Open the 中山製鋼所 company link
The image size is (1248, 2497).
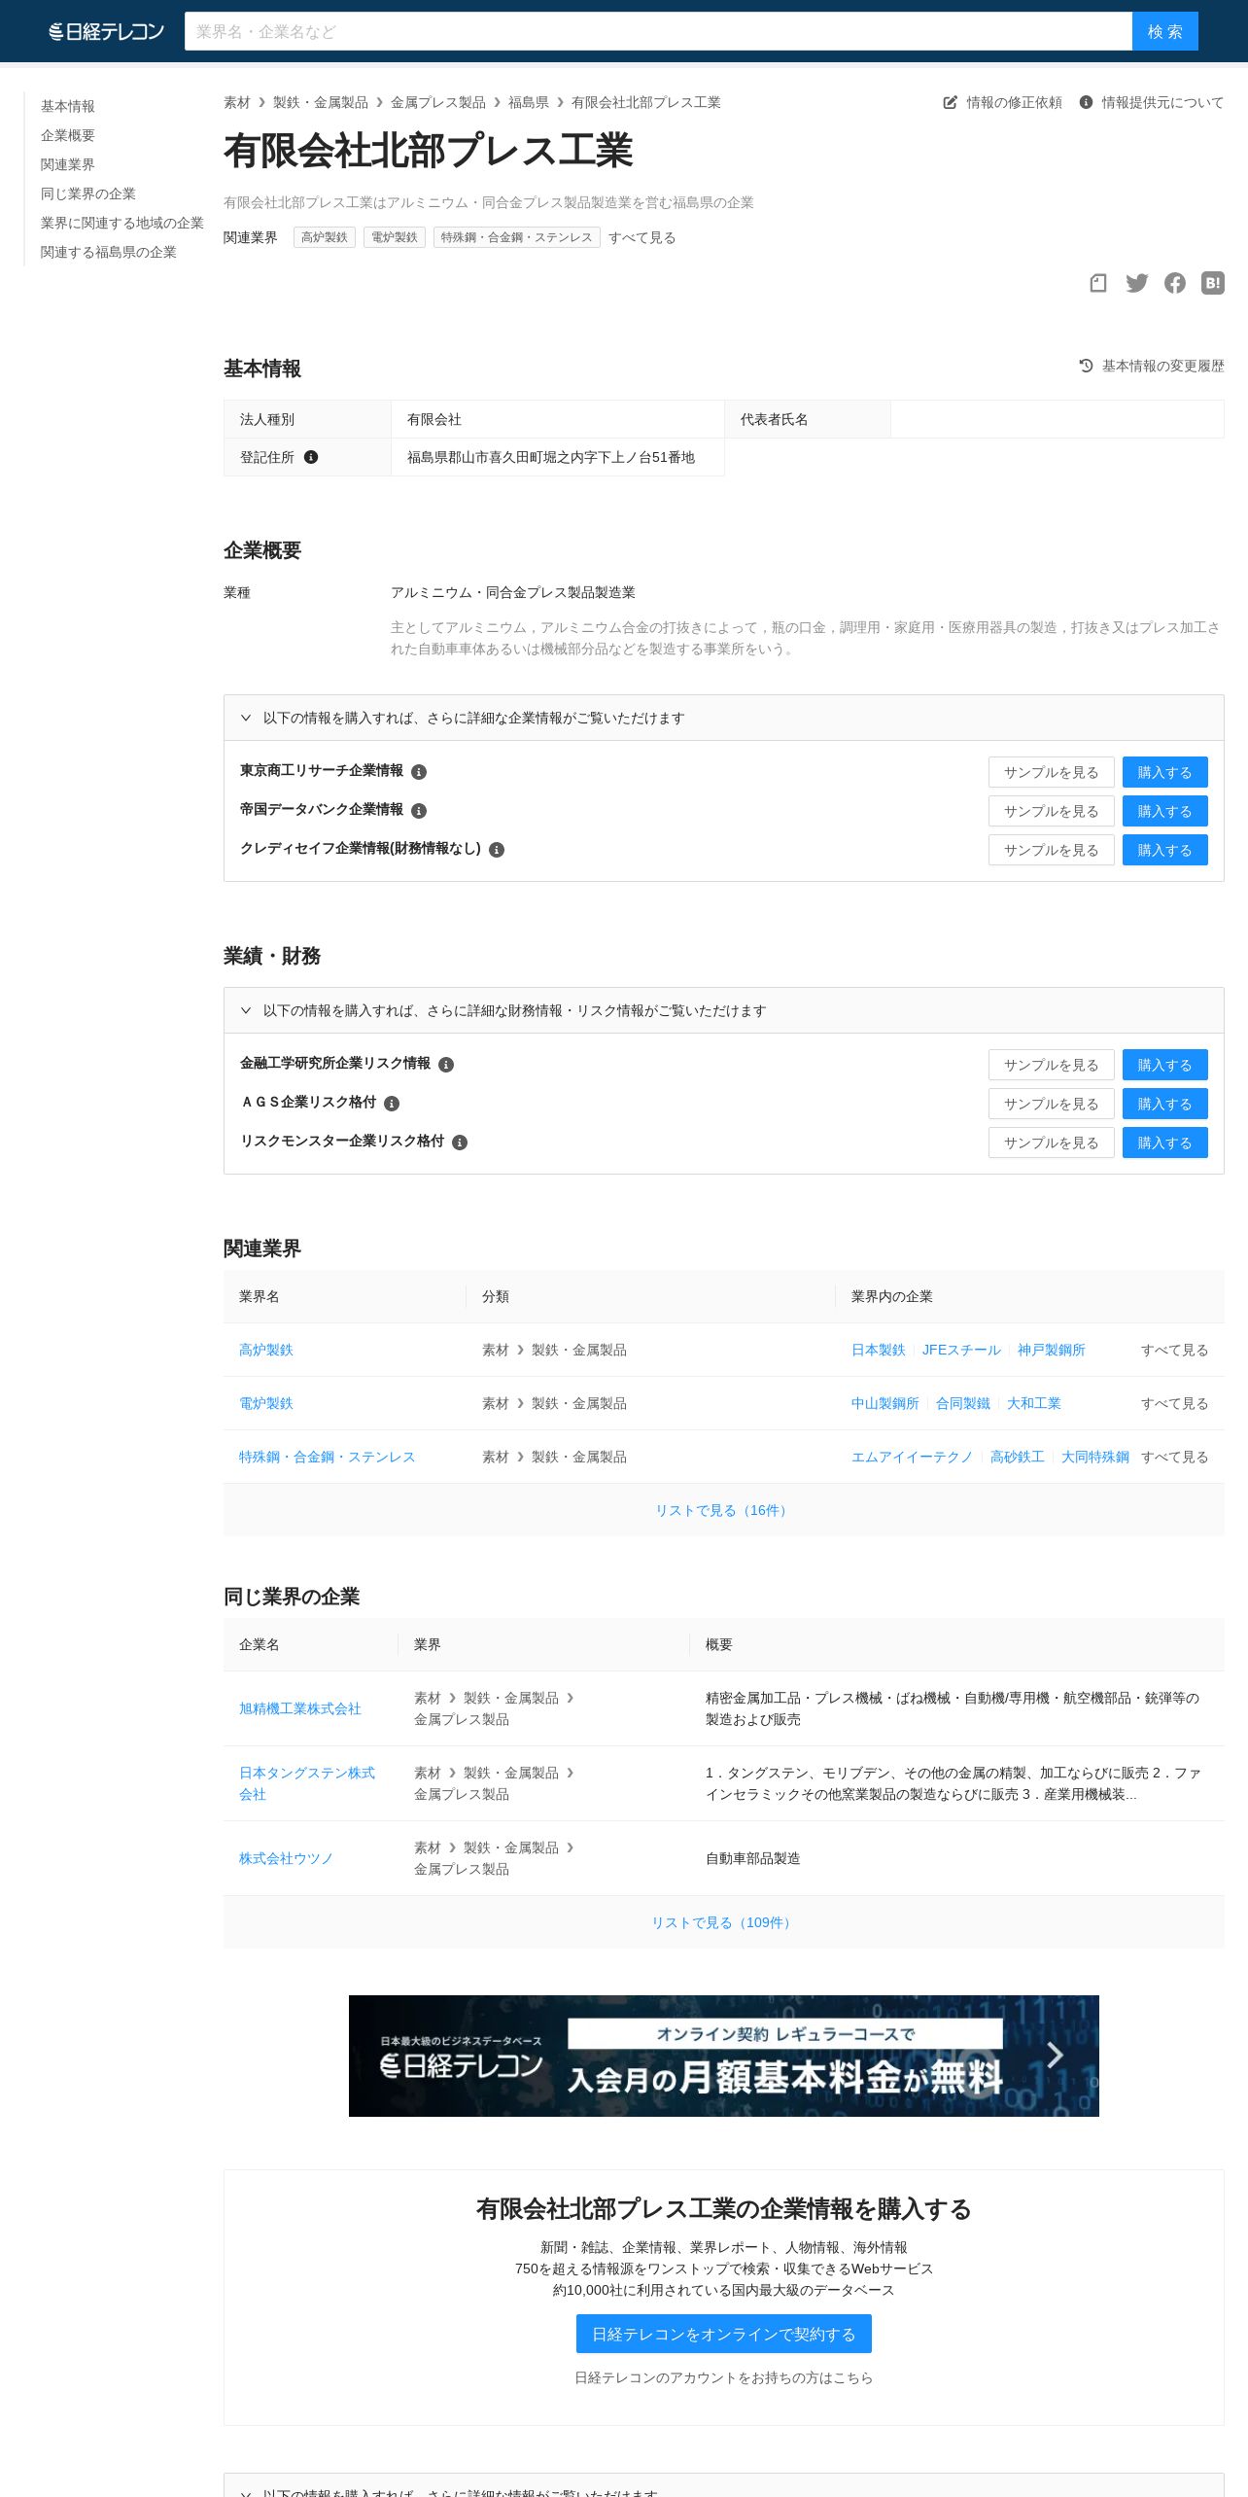(x=885, y=1403)
